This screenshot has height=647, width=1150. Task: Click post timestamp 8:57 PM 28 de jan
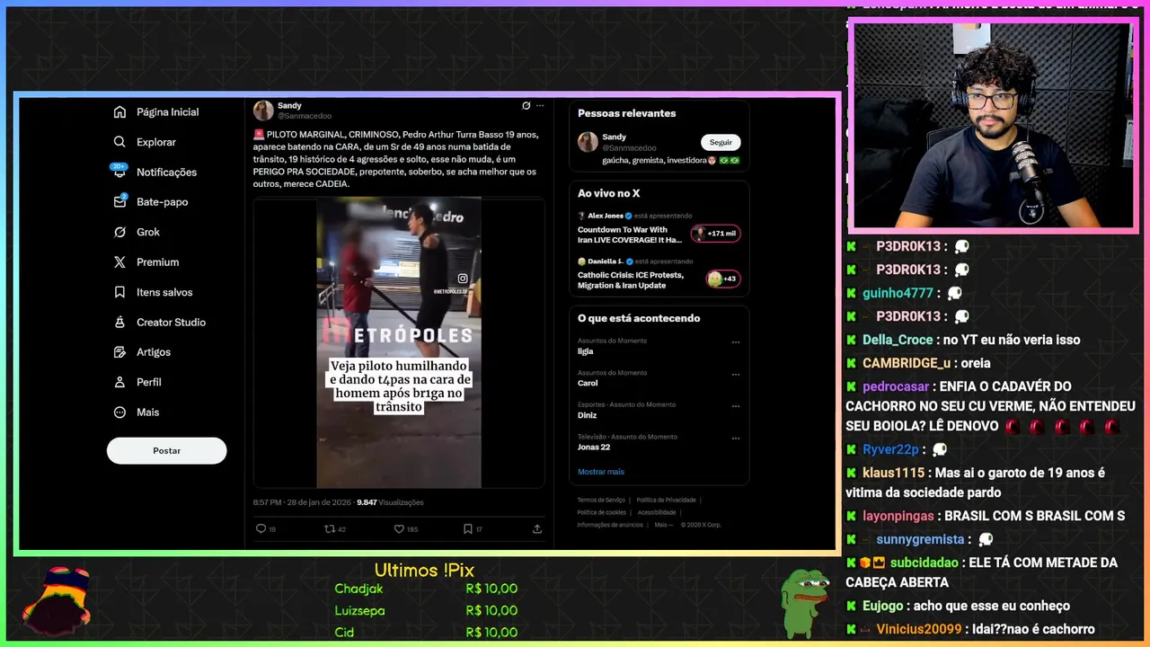301,502
